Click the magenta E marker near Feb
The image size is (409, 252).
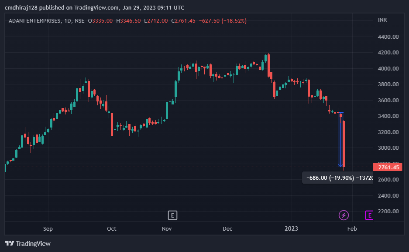(369, 215)
